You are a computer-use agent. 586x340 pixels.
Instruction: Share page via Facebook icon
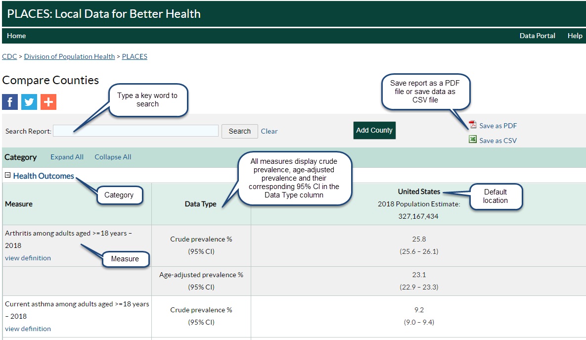[x=10, y=102]
